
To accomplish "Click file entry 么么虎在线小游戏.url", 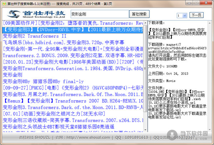I will [172, 103].
